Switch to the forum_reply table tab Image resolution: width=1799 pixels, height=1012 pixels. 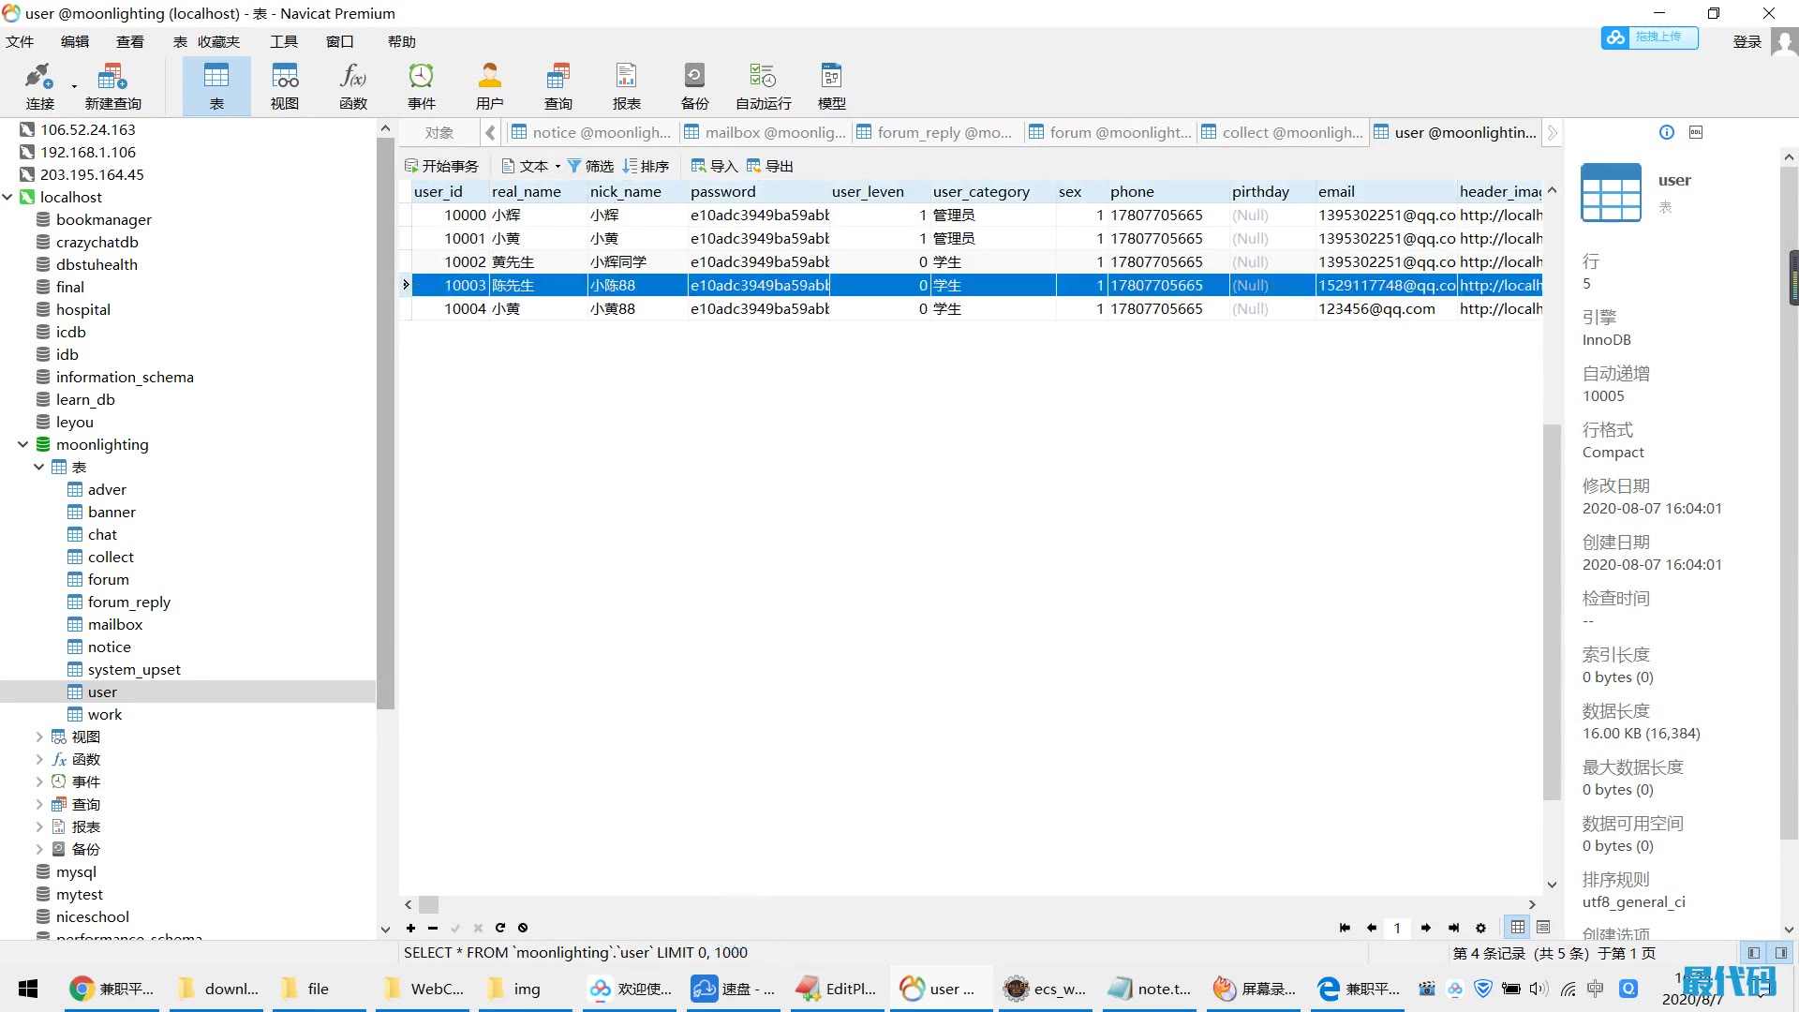(x=937, y=132)
